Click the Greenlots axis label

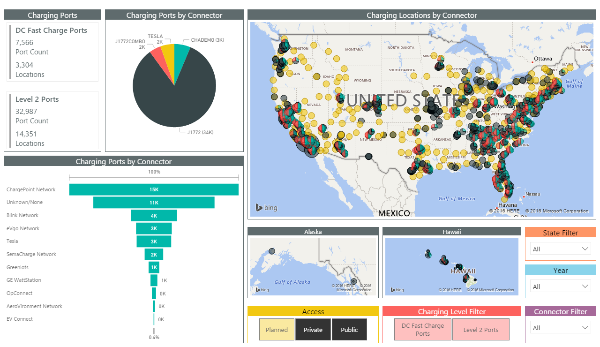click(x=17, y=267)
